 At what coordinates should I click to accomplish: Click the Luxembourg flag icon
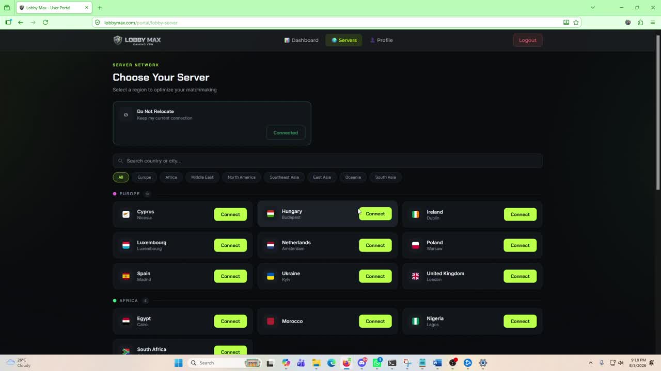126,245
